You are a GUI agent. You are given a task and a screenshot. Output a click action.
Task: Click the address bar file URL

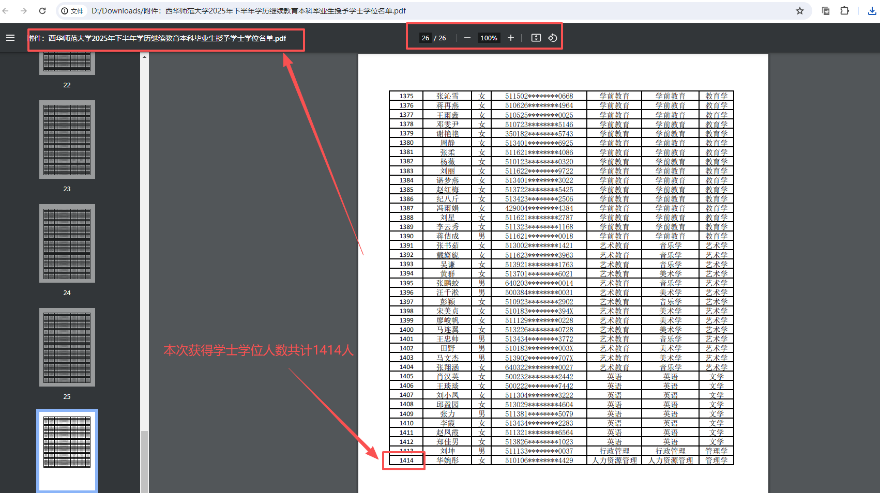click(x=248, y=11)
